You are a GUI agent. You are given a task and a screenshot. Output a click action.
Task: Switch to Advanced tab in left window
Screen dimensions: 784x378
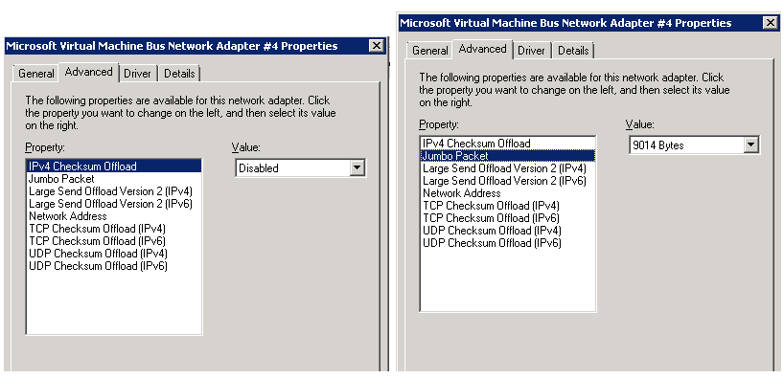click(x=88, y=72)
